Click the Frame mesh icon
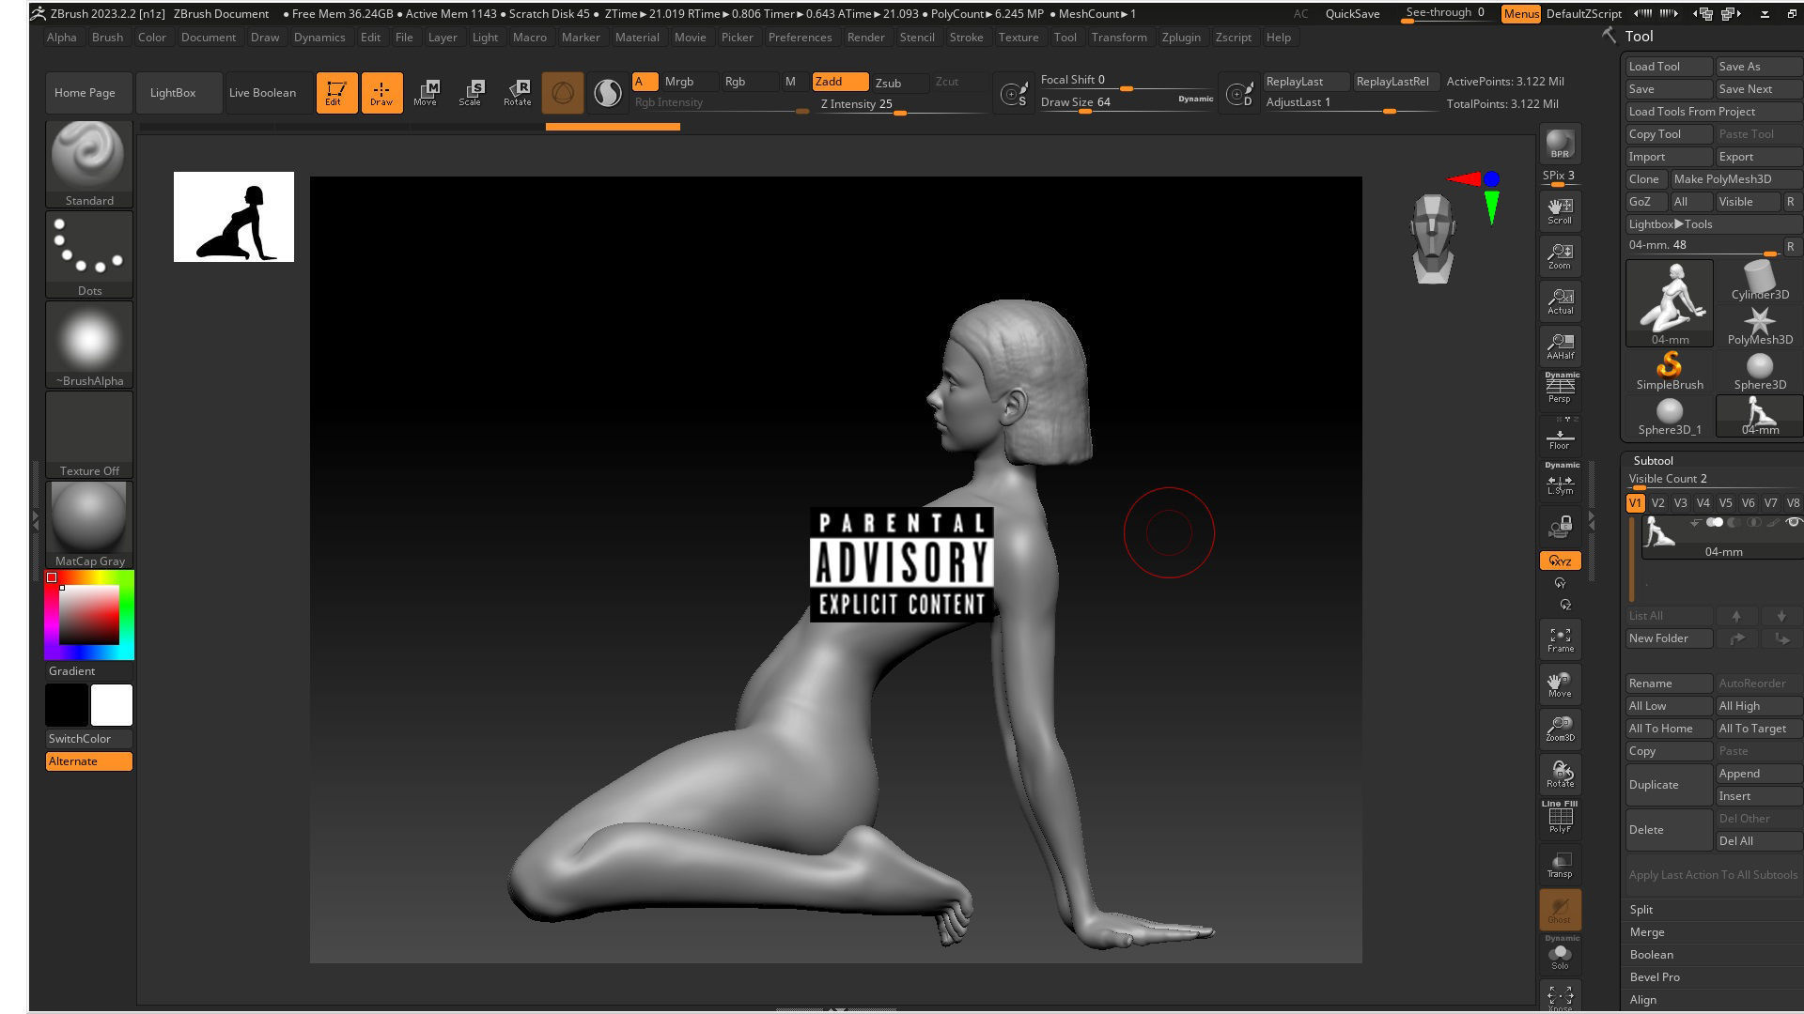The image size is (1804, 1014). click(x=1560, y=639)
